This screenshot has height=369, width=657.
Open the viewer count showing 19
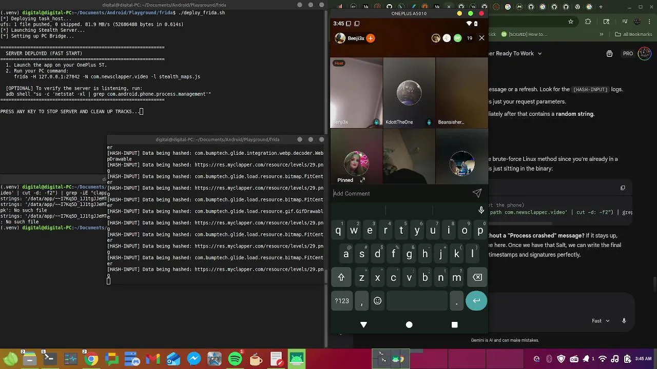tap(469, 38)
